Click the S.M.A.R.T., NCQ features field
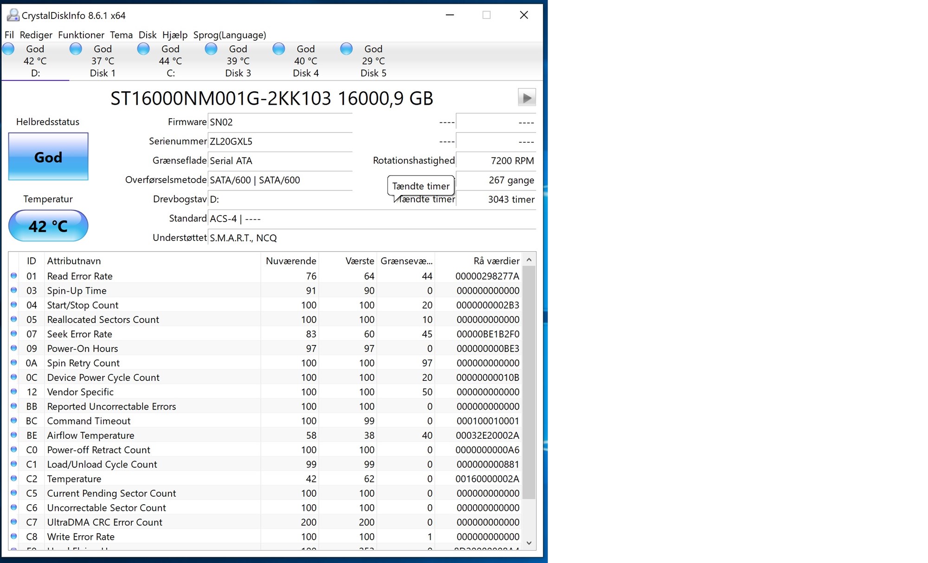The height and width of the screenshot is (563, 928). point(372,238)
